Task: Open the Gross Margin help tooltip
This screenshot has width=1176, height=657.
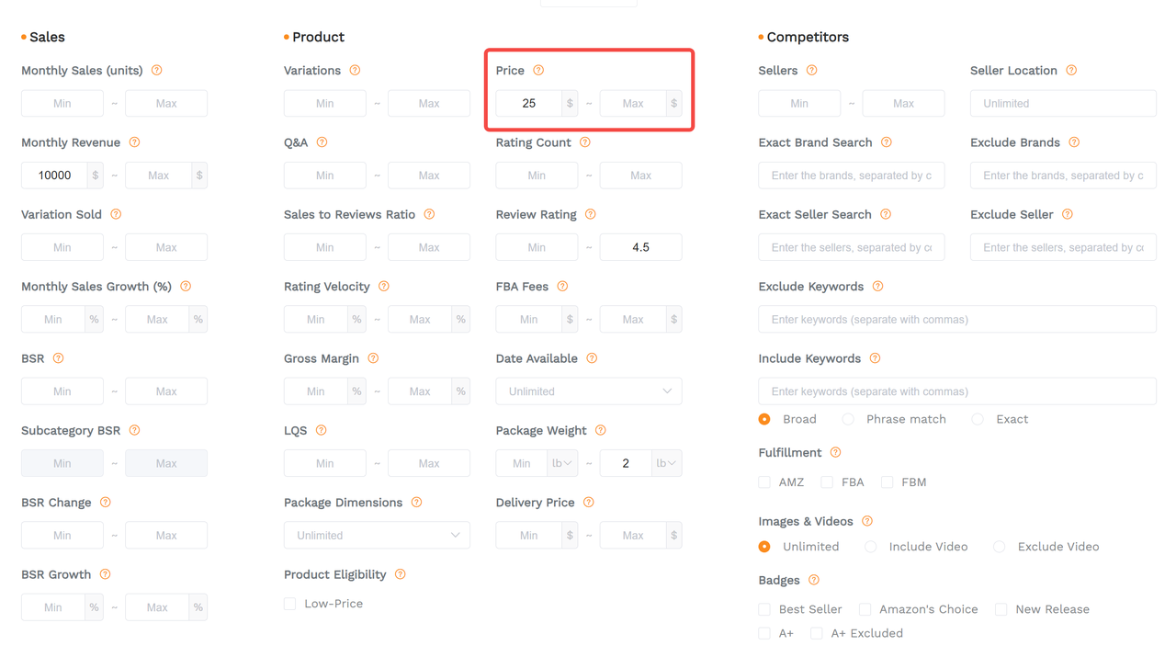Action: 372,358
